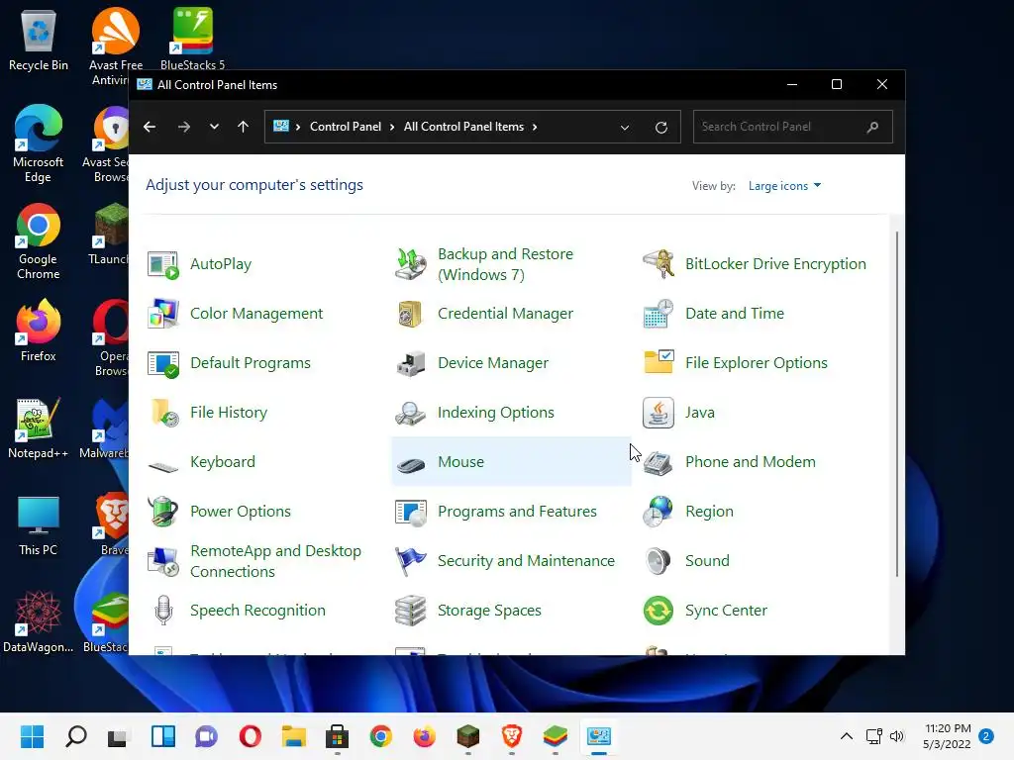1014x760 pixels.
Task: Open the Sound speaker icon
Action: click(x=659, y=561)
